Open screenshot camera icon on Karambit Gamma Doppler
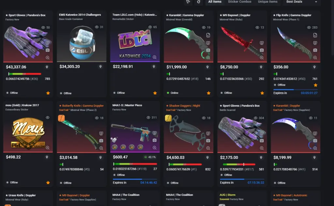 208,50
